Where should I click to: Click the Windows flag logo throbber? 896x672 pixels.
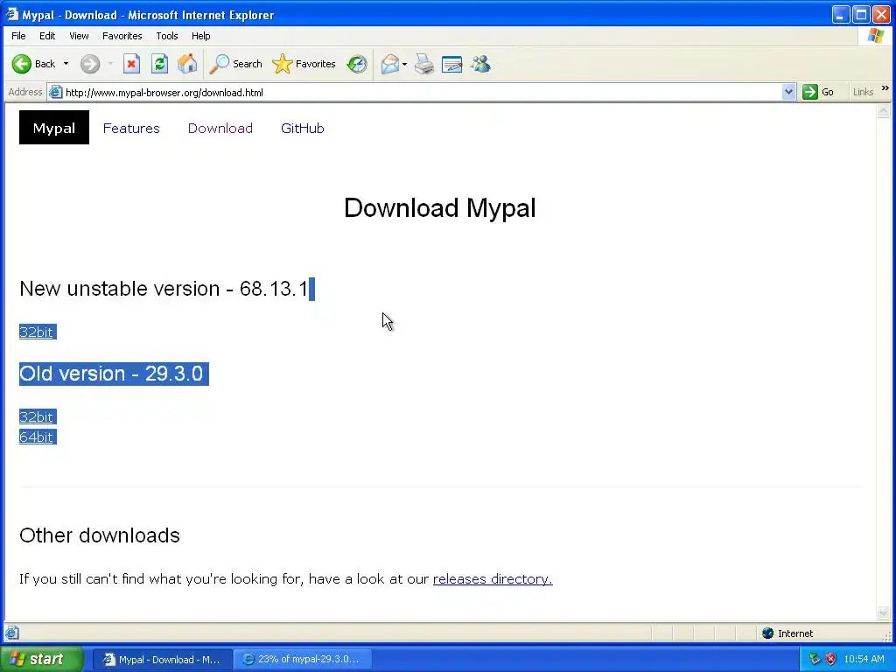pyautogui.click(x=875, y=36)
